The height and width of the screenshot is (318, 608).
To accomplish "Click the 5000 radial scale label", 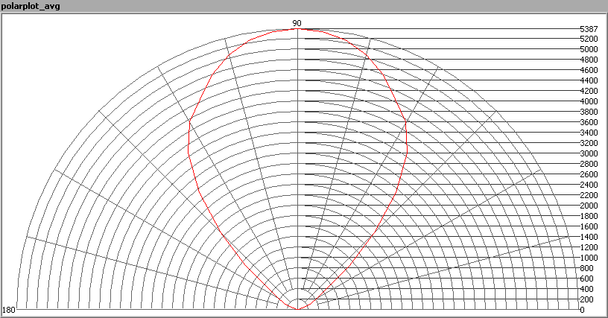I will coord(588,49).
